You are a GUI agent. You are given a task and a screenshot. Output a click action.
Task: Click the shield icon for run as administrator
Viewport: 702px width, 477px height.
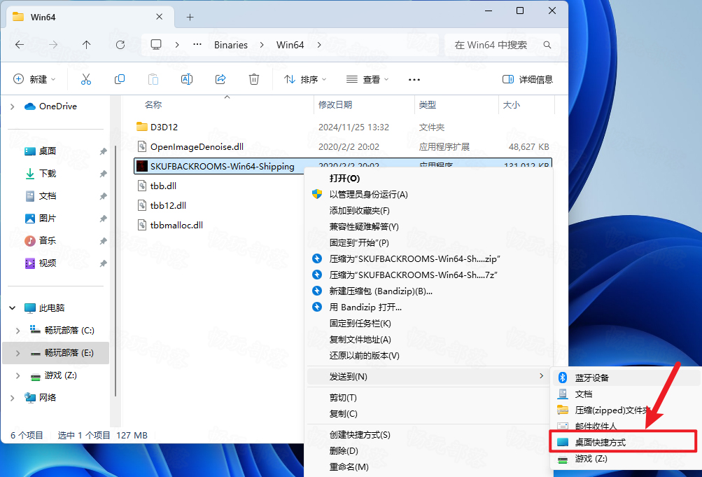click(x=317, y=195)
